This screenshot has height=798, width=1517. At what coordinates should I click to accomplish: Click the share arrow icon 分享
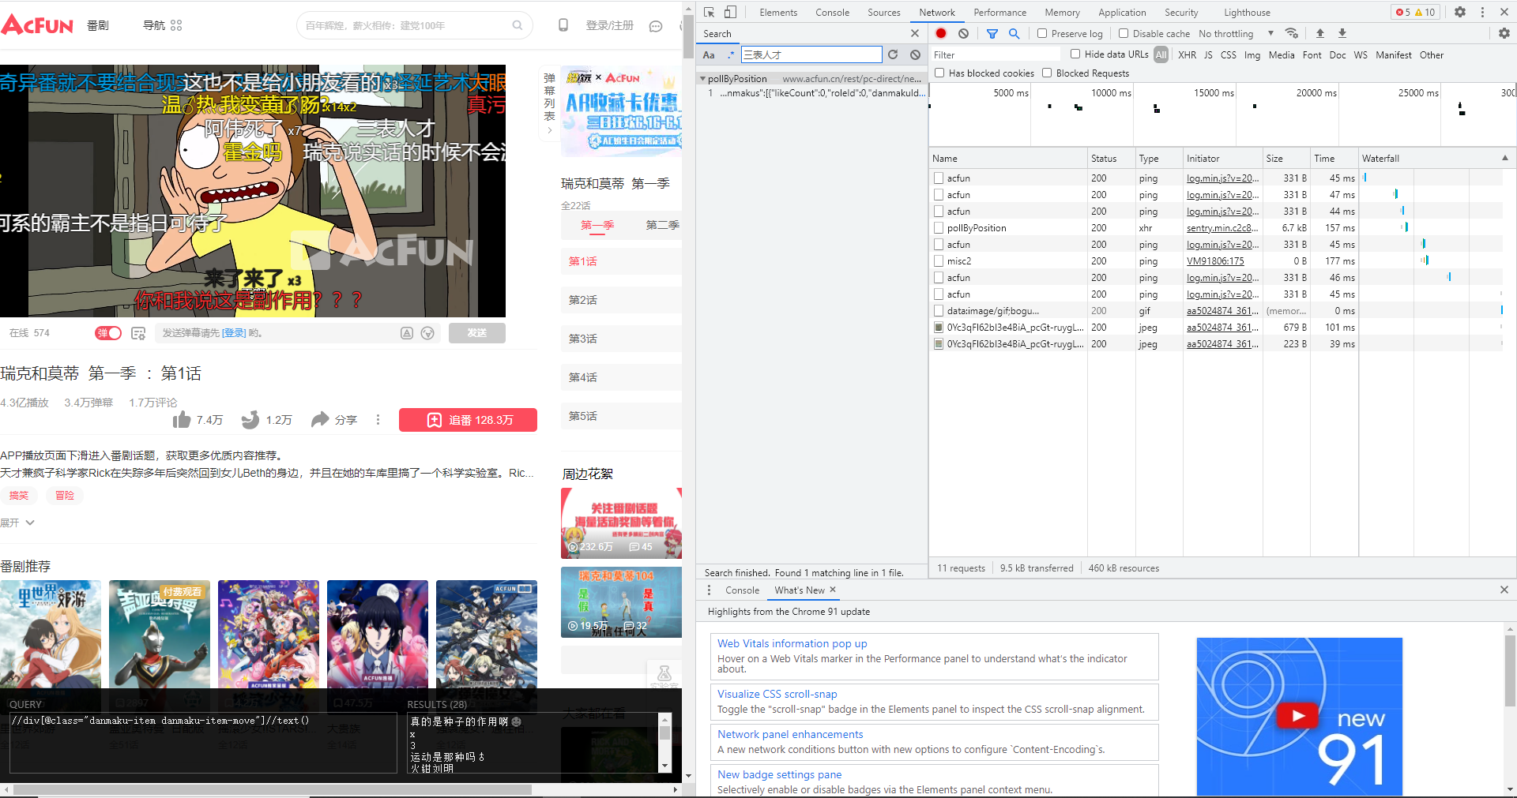[320, 419]
